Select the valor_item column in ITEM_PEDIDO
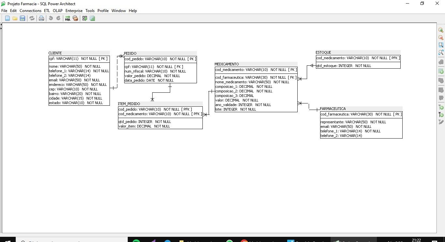Image resolution: width=445 pixels, height=242 pixels. [144, 126]
